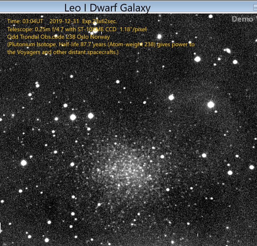Image resolution: width=257 pixels, height=246 pixels.
Task: Click the white vertical marker at the left edge
Action: click(1, 227)
